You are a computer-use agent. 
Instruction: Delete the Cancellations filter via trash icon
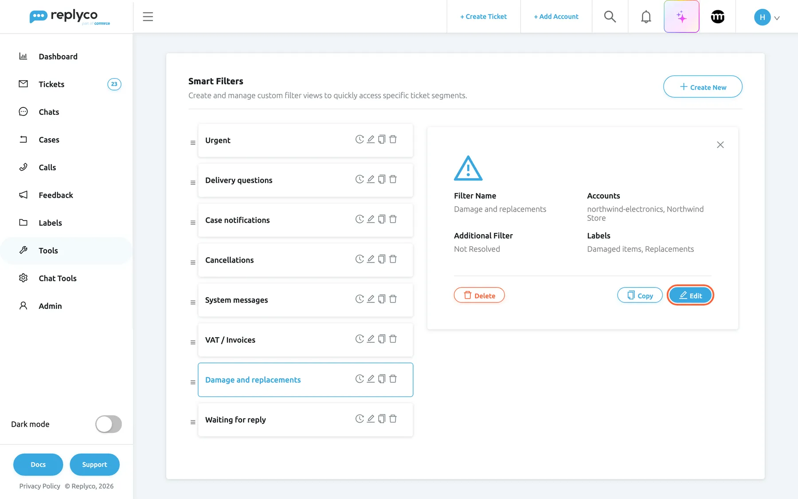pyautogui.click(x=393, y=259)
